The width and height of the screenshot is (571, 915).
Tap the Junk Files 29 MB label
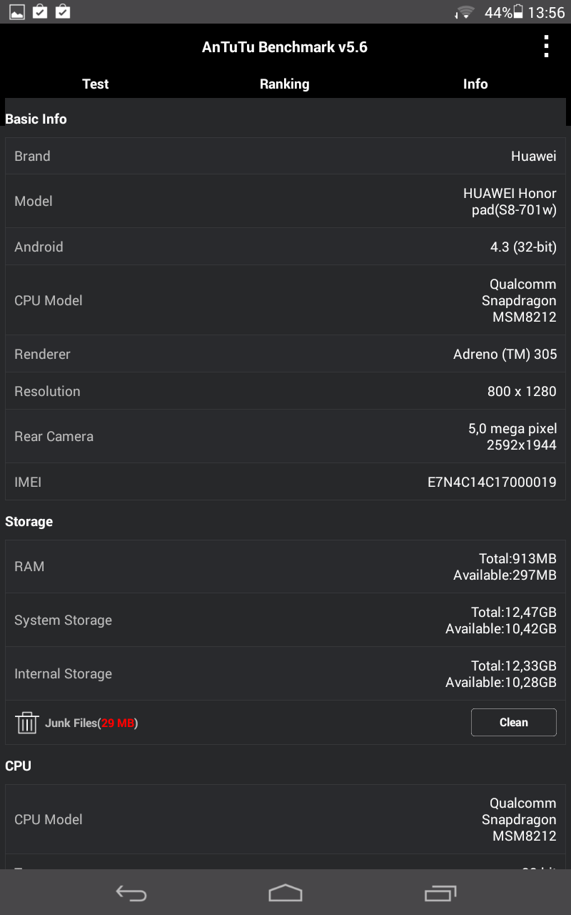[91, 723]
